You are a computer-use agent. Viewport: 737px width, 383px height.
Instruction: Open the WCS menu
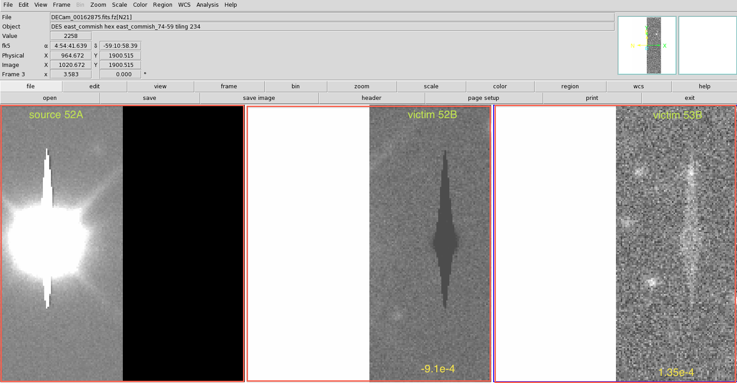point(184,5)
